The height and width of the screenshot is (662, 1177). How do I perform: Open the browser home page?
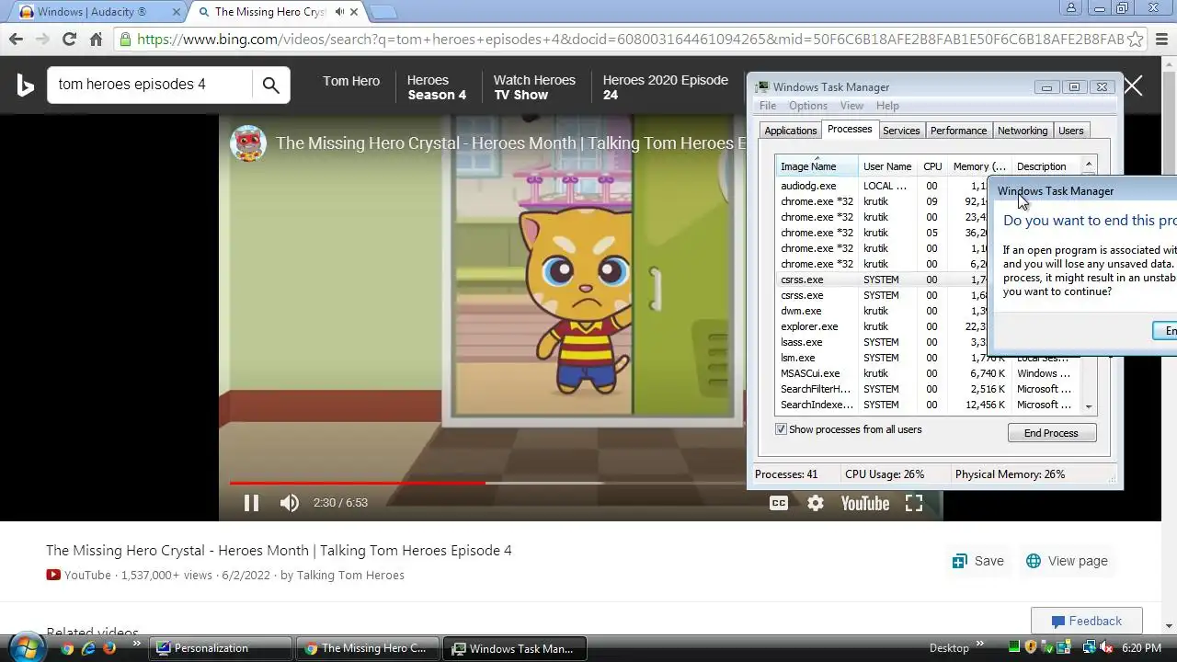pyautogui.click(x=96, y=40)
